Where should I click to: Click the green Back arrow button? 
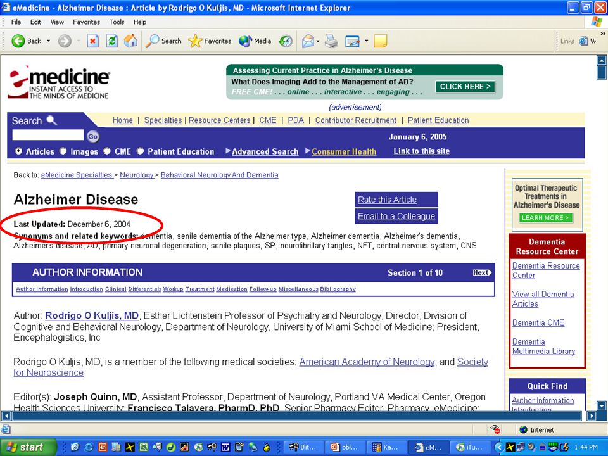pyautogui.click(x=18, y=41)
